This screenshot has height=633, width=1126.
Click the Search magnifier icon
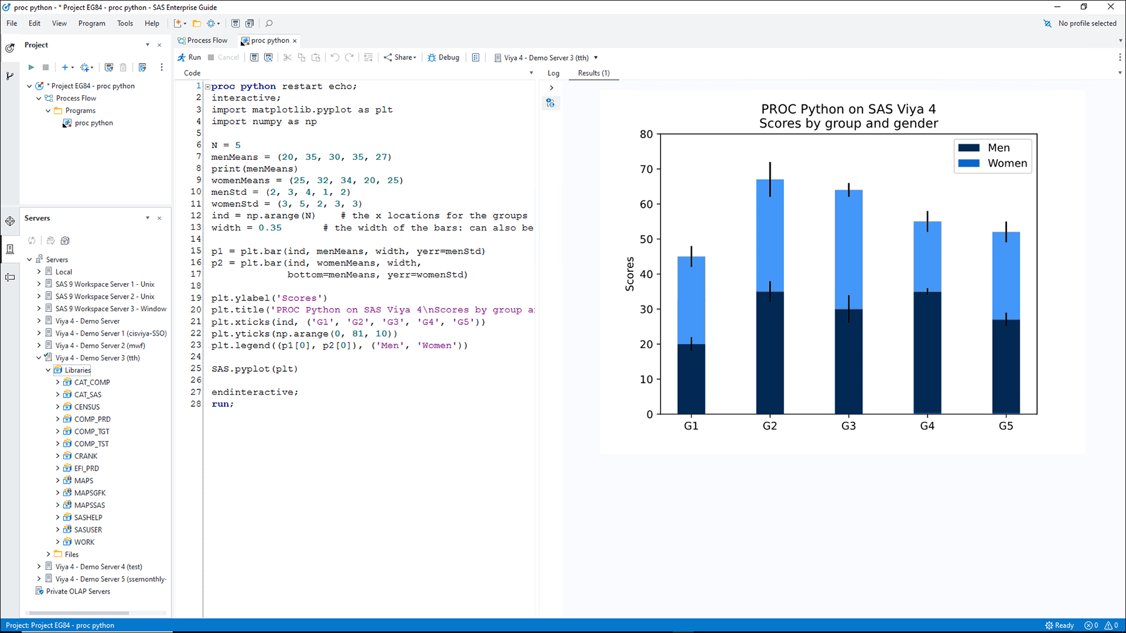pos(269,24)
